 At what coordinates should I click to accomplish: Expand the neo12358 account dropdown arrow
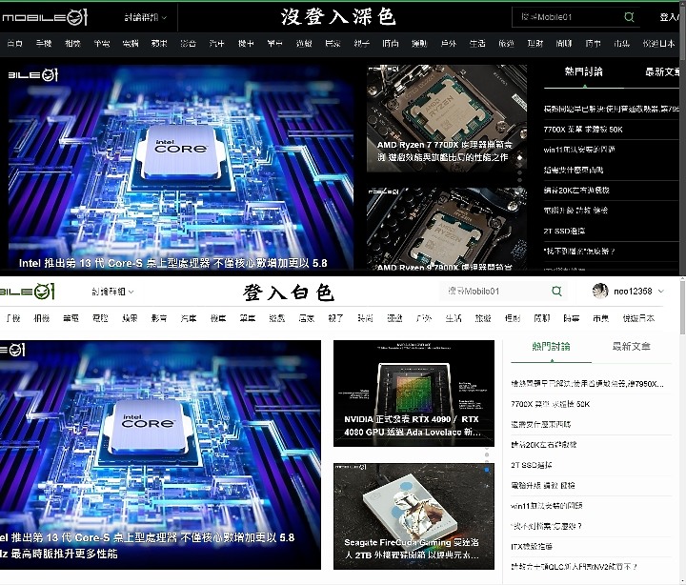pos(660,291)
